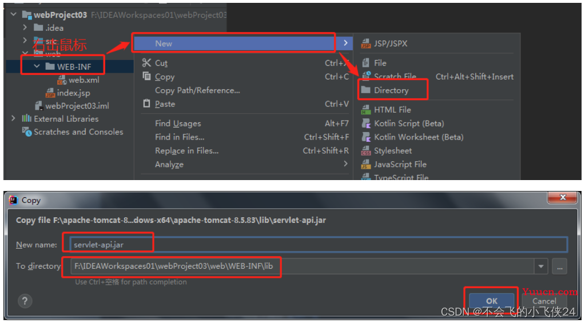Select Stylesheet in New submenu
Image resolution: width=585 pixels, height=323 pixels.
click(x=393, y=151)
